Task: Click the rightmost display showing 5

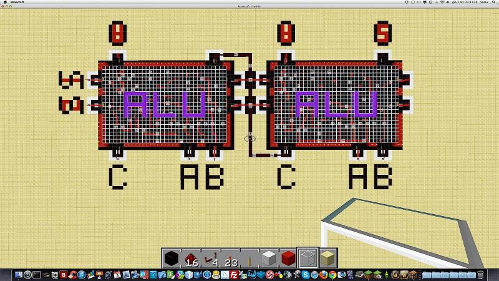Action: pyautogui.click(x=382, y=33)
